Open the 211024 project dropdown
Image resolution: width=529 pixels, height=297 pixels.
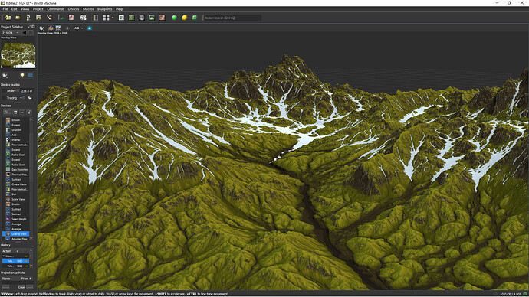pos(11,33)
